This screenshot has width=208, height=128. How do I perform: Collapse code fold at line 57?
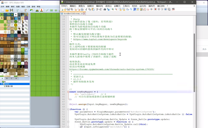[x=68, y=127]
